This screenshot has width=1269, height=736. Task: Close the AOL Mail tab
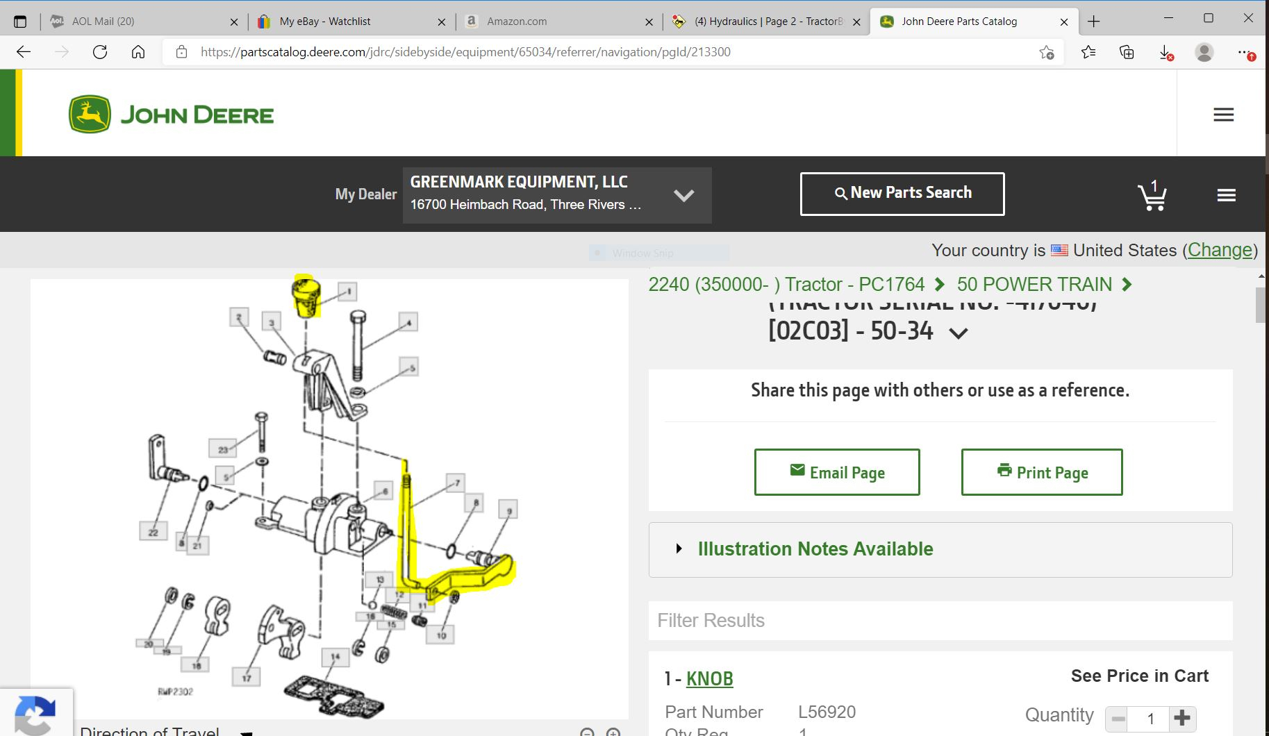234,22
